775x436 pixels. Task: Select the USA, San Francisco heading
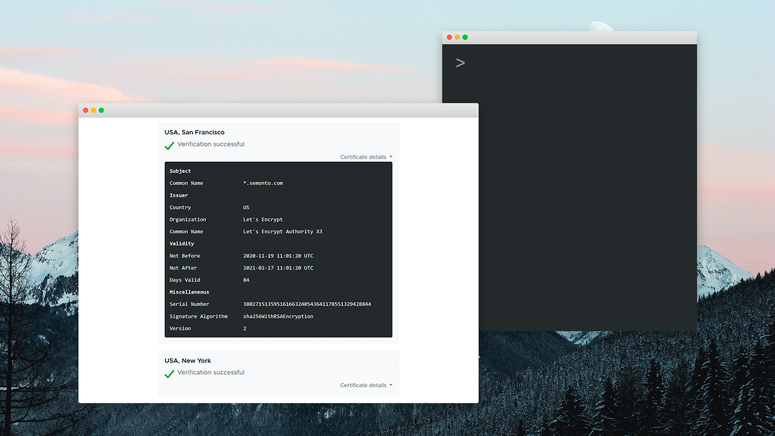click(194, 132)
